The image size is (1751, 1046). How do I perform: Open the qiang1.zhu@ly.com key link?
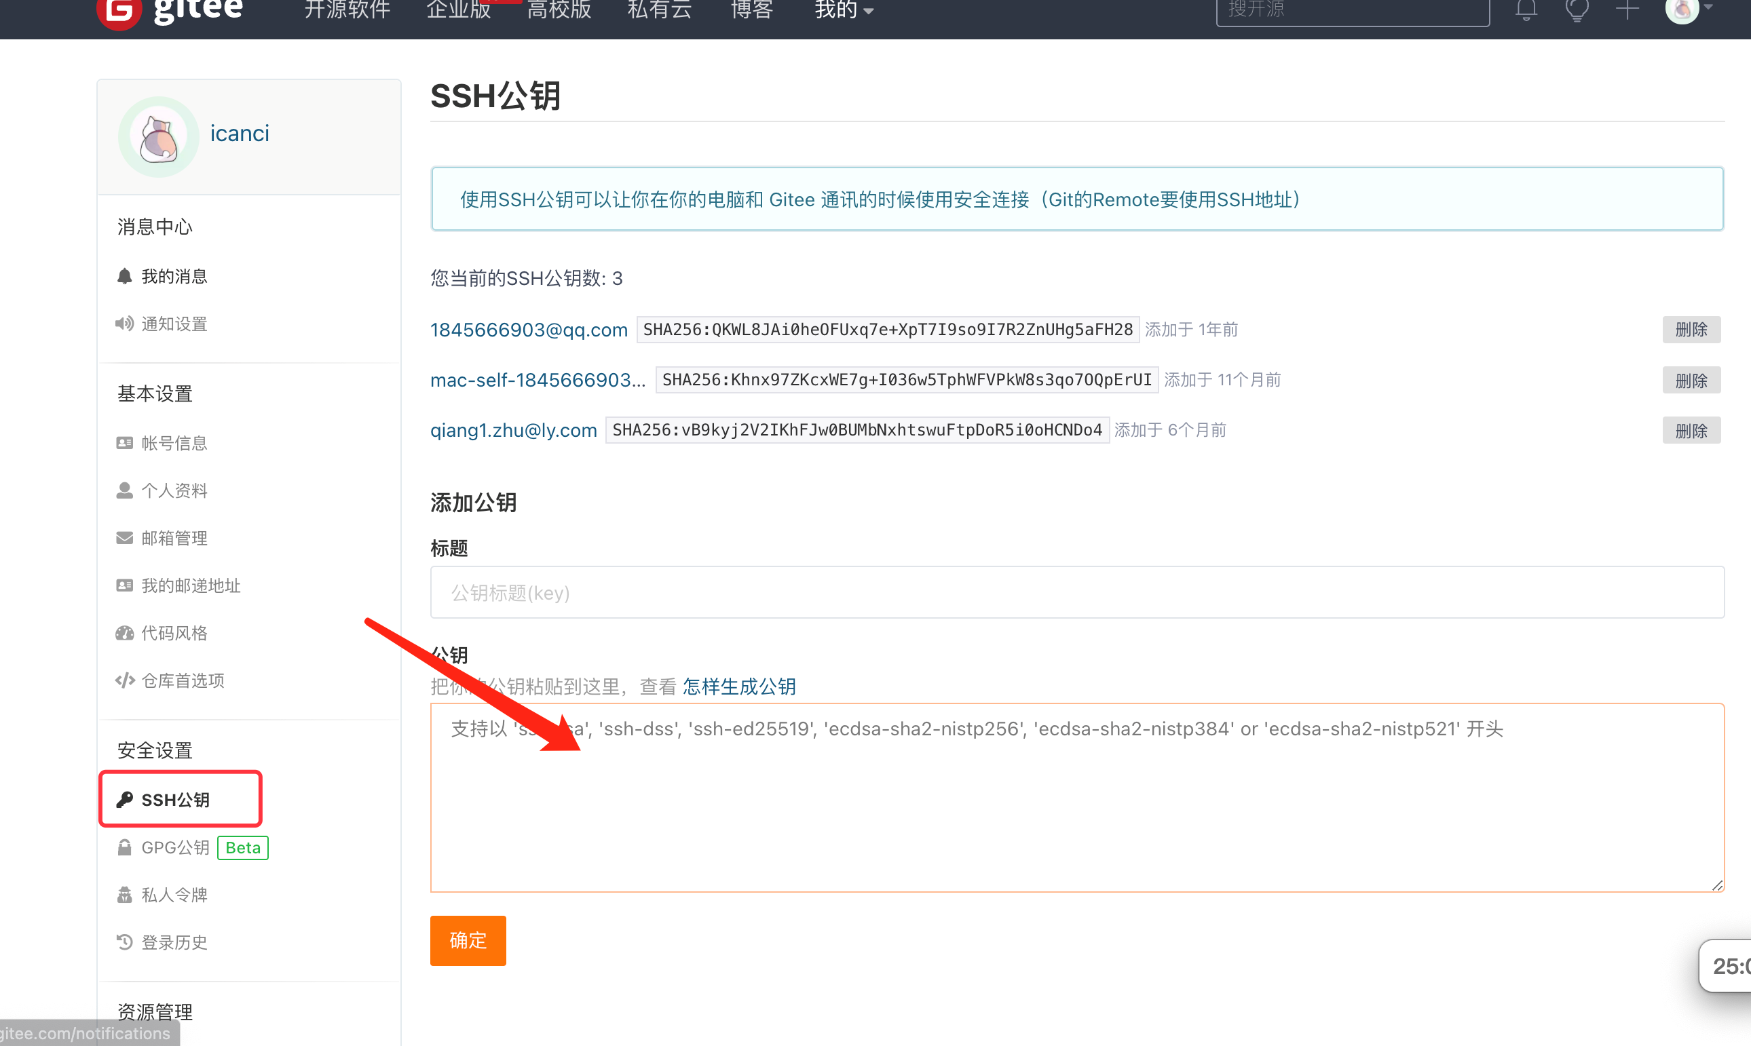coord(513,431)
